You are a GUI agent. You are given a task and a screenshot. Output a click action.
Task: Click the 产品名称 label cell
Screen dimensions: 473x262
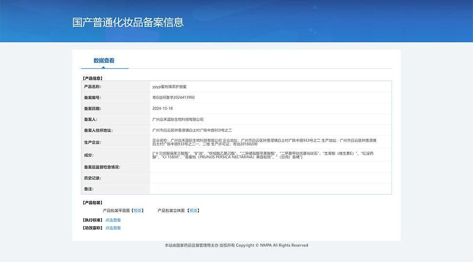pyautogui.click(x=93, y=87)
